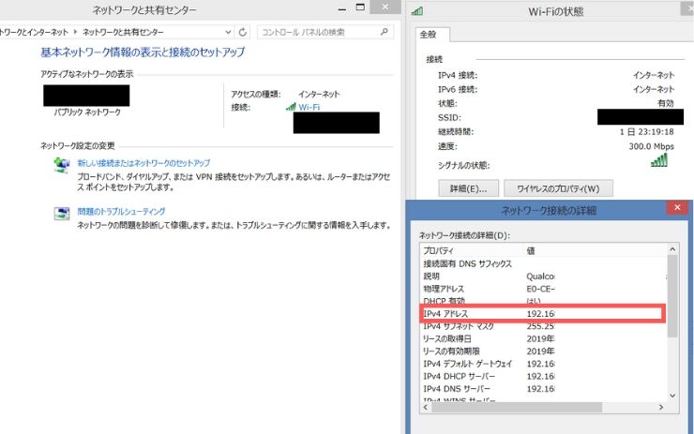Click the refresh icon beside the address bar
This screenshot has height=434, width=694.
pyautogui.click(x=243, y=32)
